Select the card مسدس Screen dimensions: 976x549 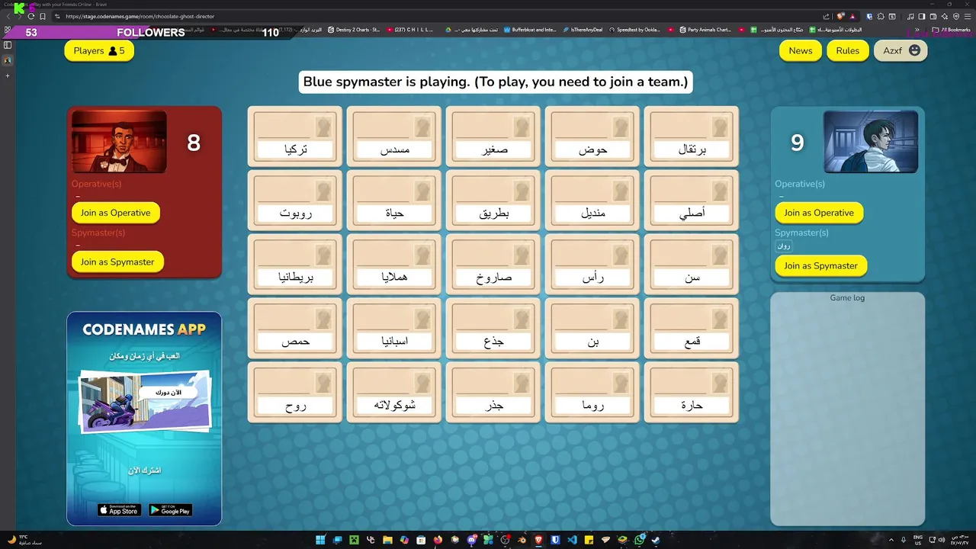tap(394, 136)
